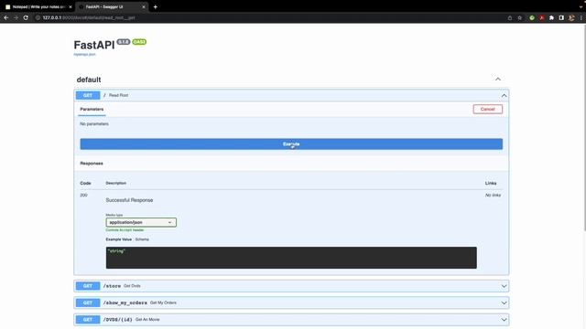The height and width of the screenshot is (329, 586).
Task: Click the "Parameters" heading
Action: tap(92, 110)
